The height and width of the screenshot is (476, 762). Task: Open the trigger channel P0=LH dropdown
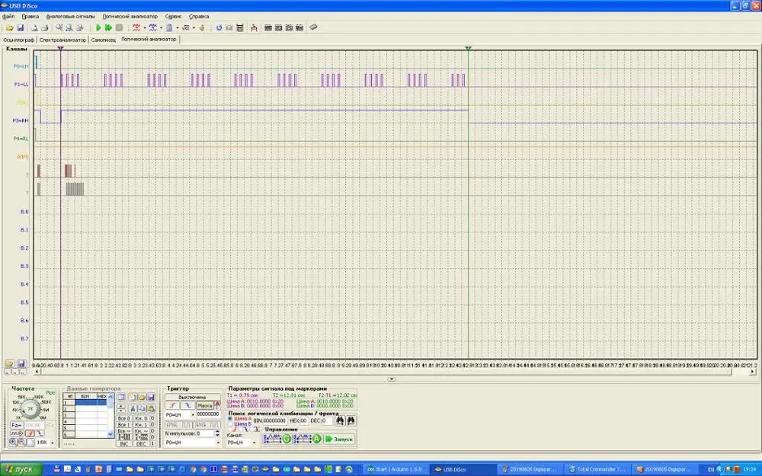coord(193,414)
